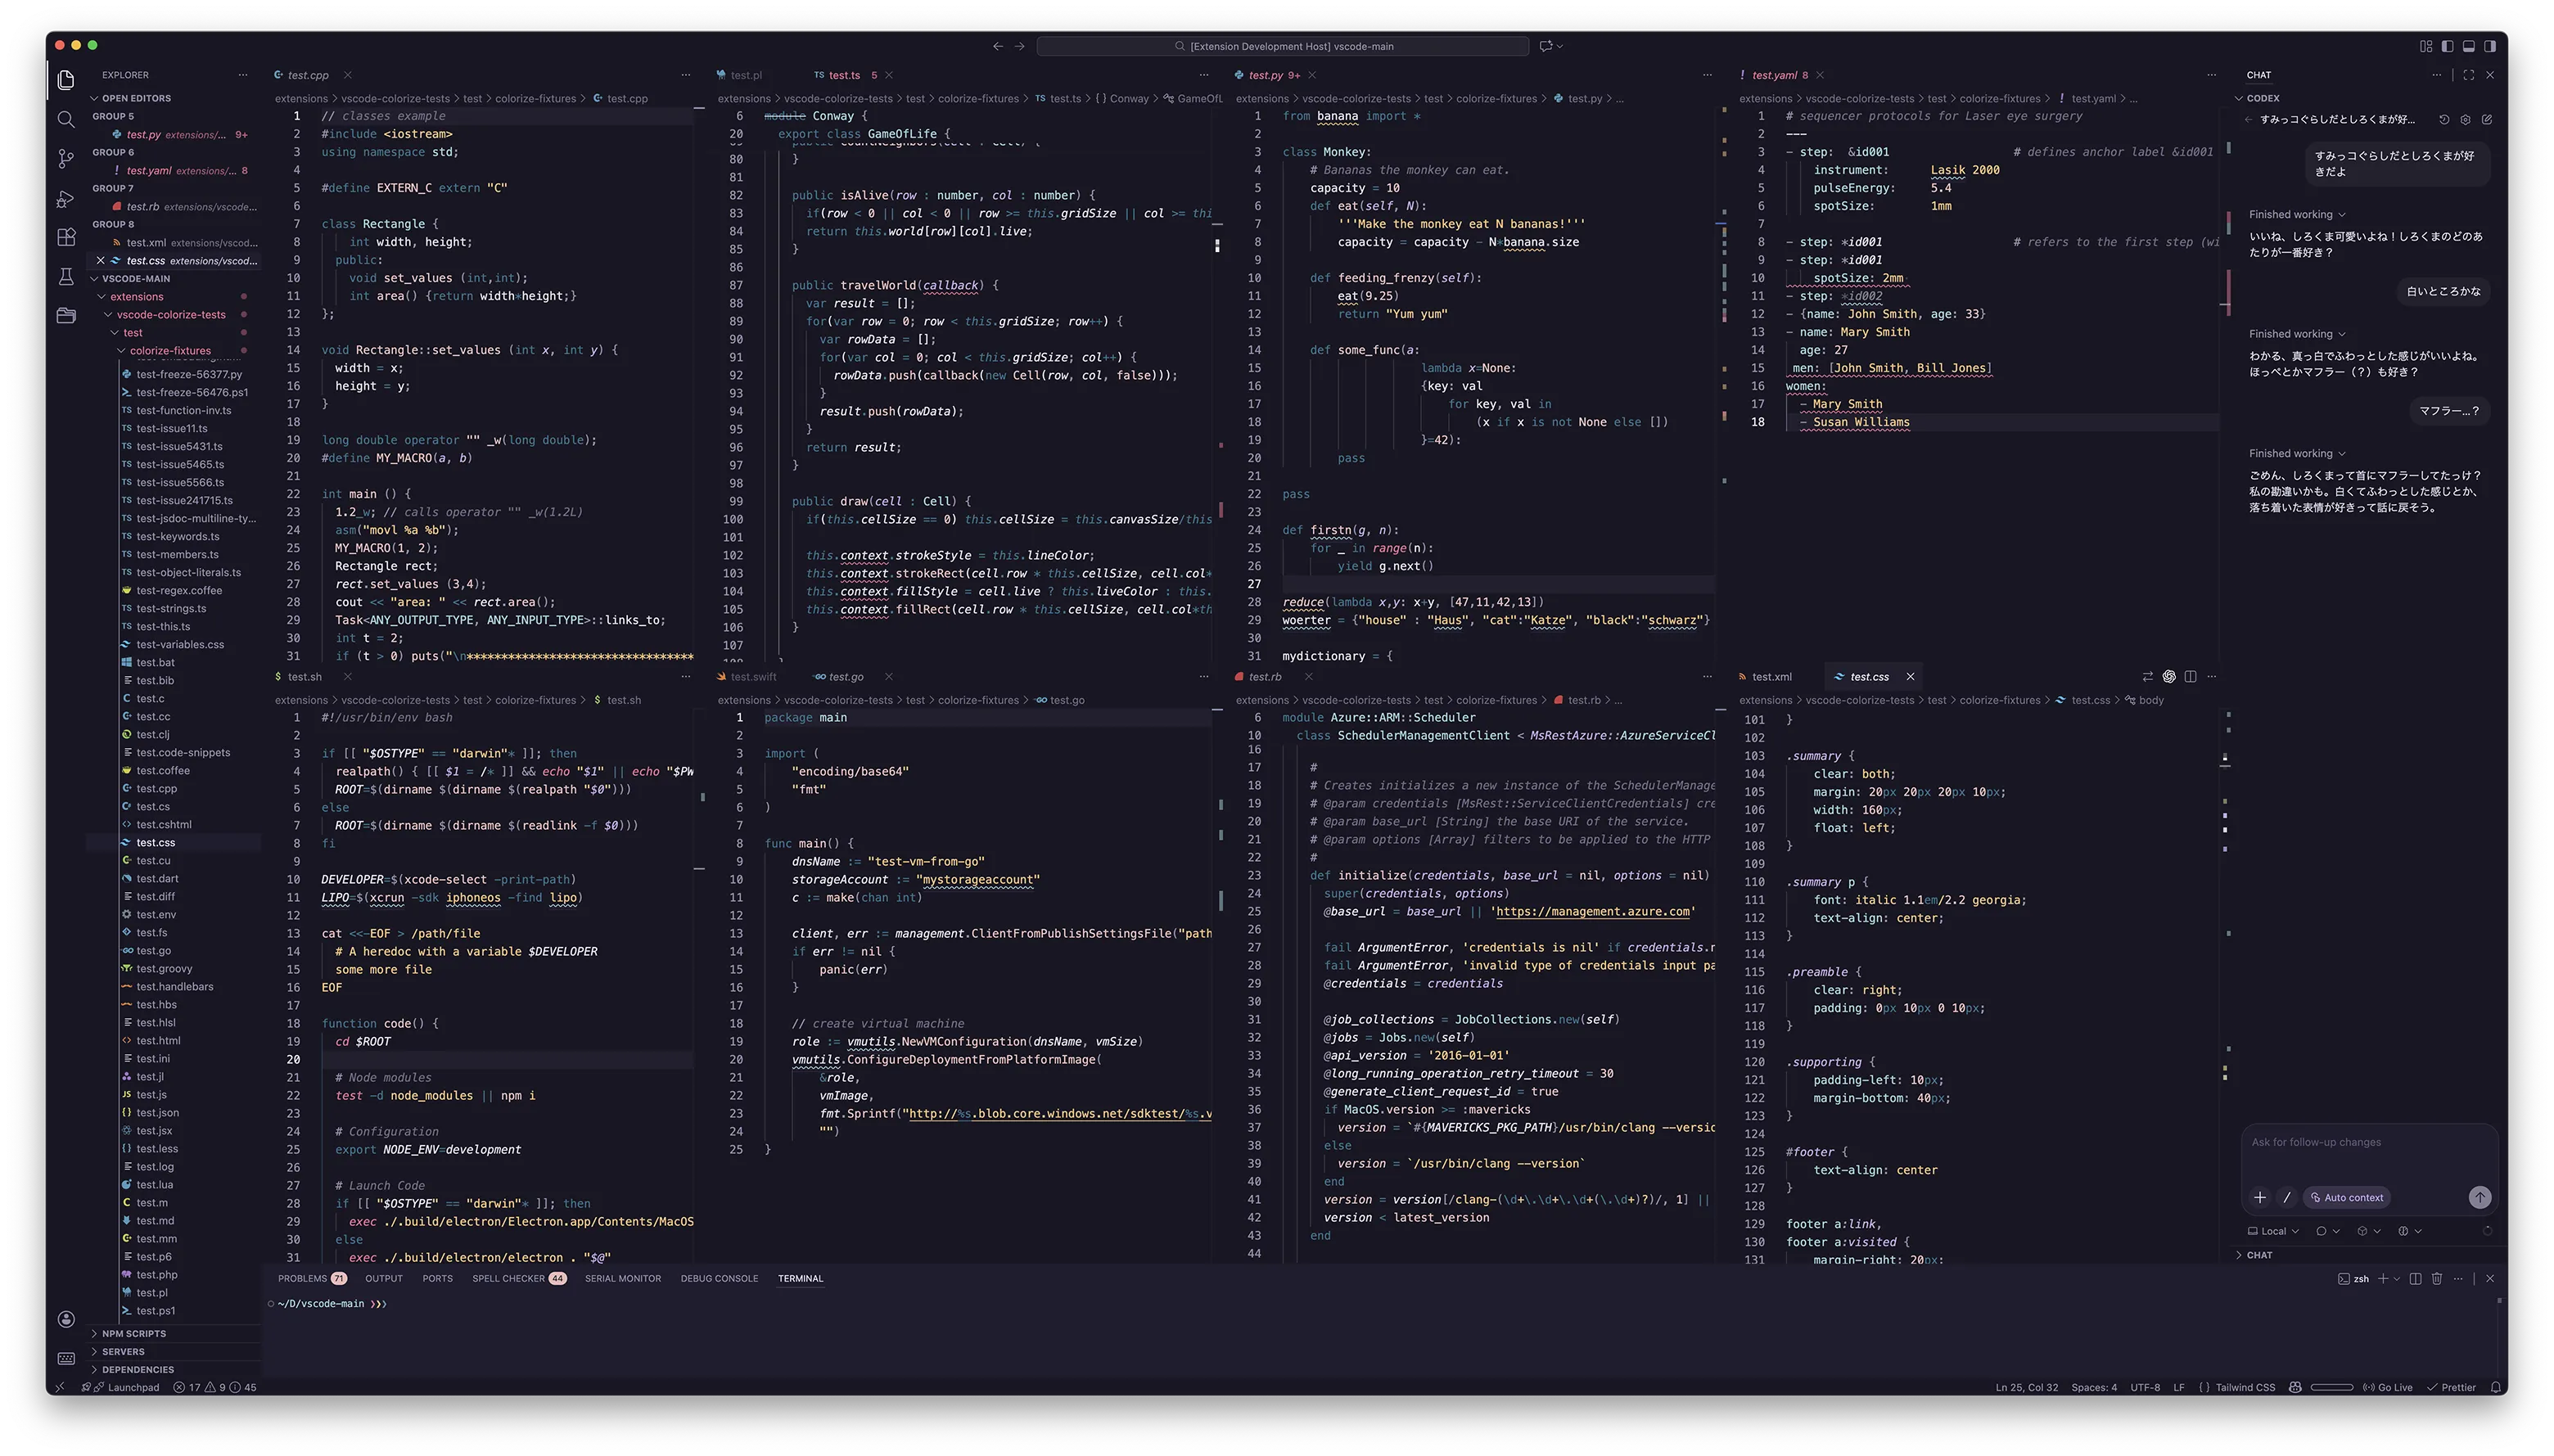Send the Codex follow-up message arrow
Image resolution: width=2554 pixels, height=1456 pixels.
(2480, 1198)
